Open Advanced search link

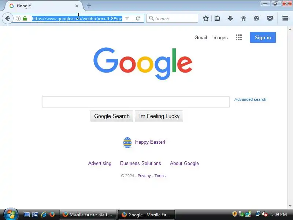click(250, 99)
